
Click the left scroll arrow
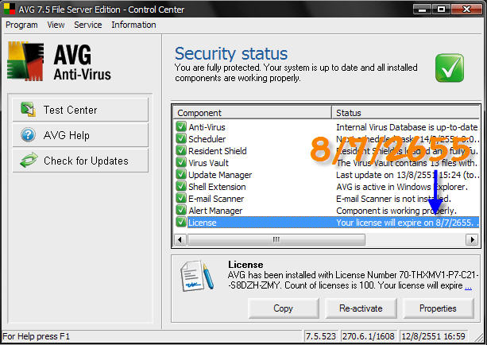180,239
